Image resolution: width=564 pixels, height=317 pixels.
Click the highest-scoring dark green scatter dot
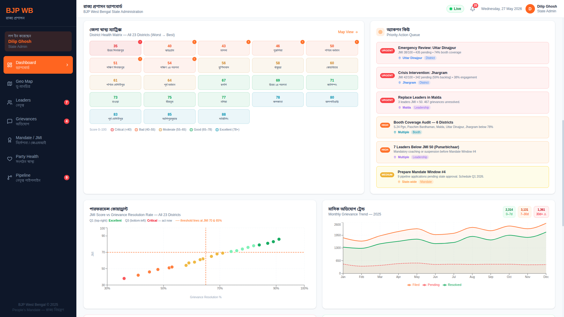coord(279,239)
